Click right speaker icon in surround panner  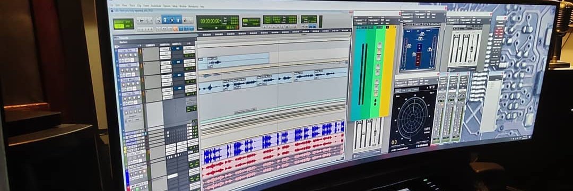pyautogui.click(x=430, y=49)
